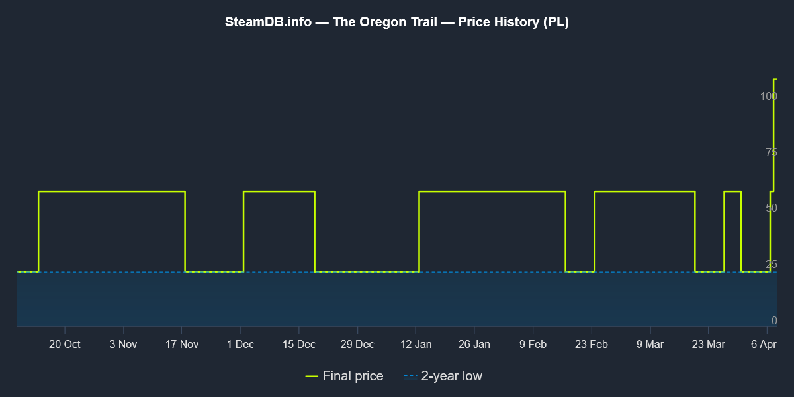Click the 100 value on price axis

pyautogui.click(x=768, y=96)
